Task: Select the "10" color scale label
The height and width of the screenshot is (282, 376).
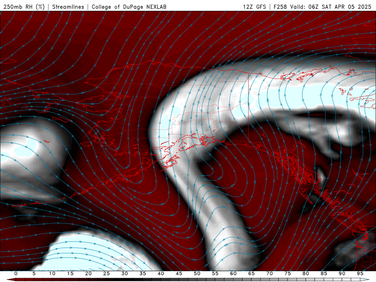Action: (x=52, y=274)
